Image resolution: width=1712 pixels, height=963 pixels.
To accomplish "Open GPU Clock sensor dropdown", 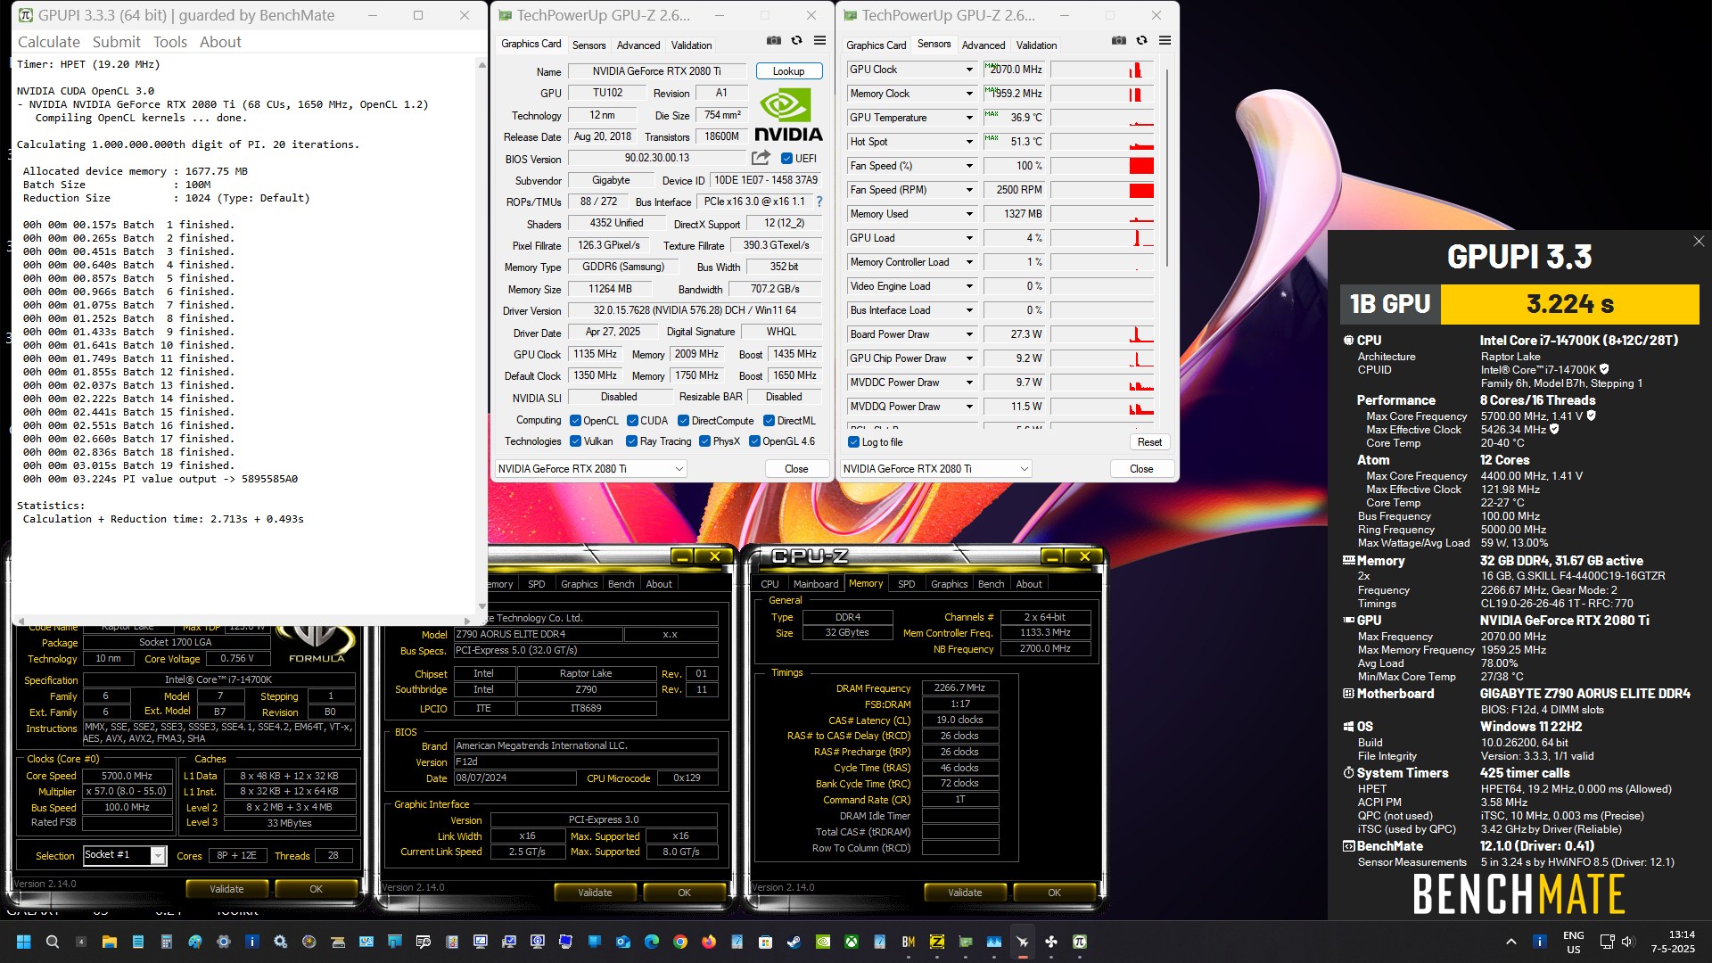I will click(969, 70).
